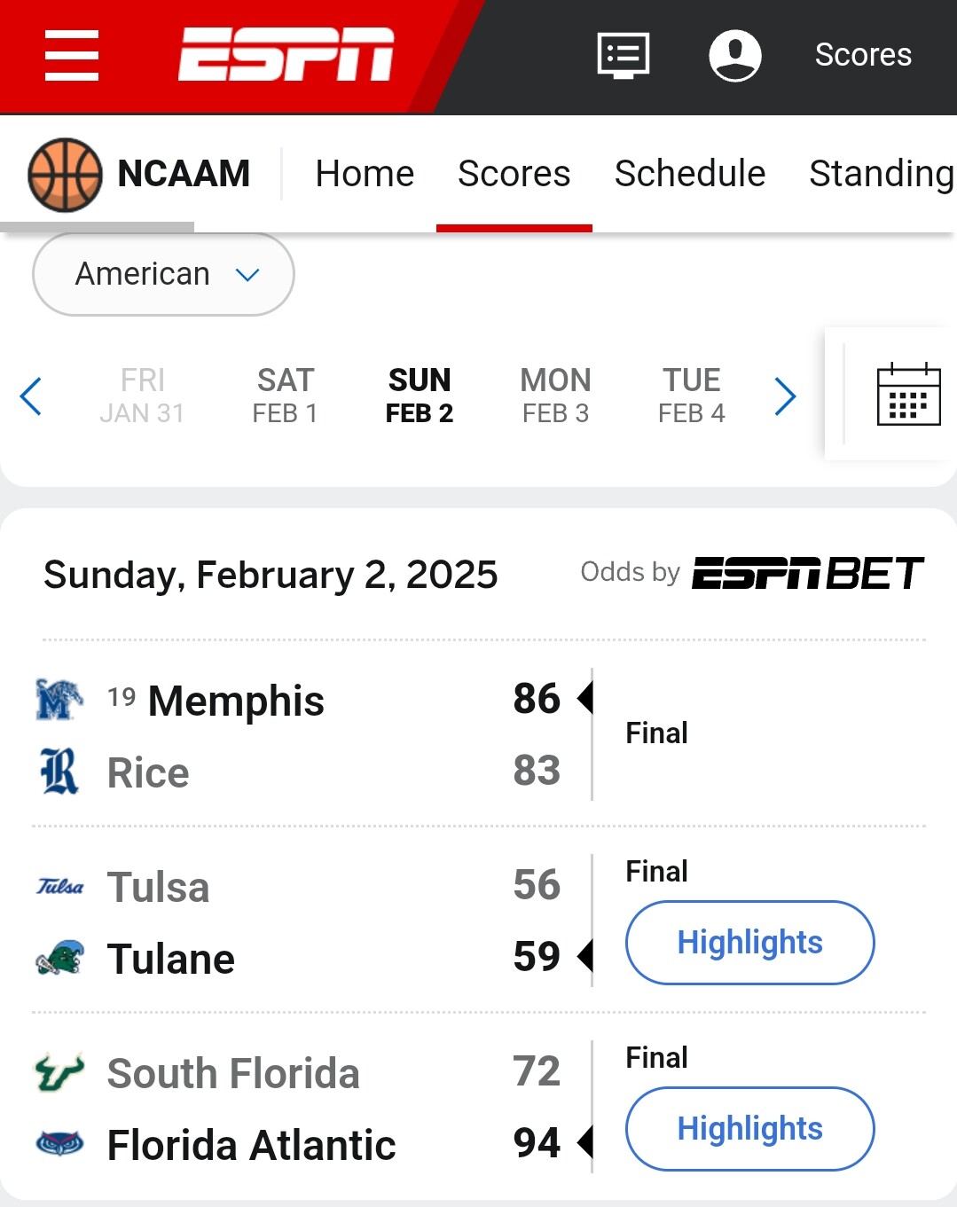Watch Tulsa vs Tulane Highlights
This screenshot has width=957, height=1207.
coord(749,942)
